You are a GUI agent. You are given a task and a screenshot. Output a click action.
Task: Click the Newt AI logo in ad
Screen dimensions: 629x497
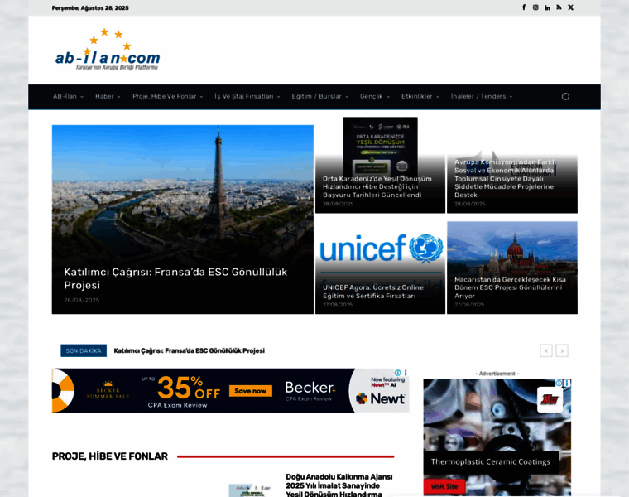pyautogui.click(x=380, y=398)
